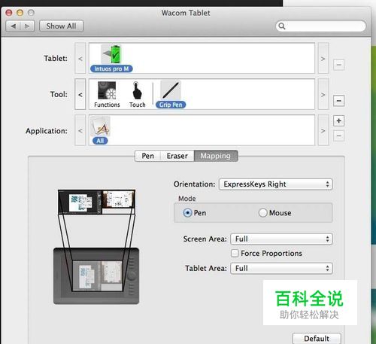Image resolution: width=376 pixels, height=344 pixels.
Task: Choose Mouse mode radio button
Action: tap(263, 213)
